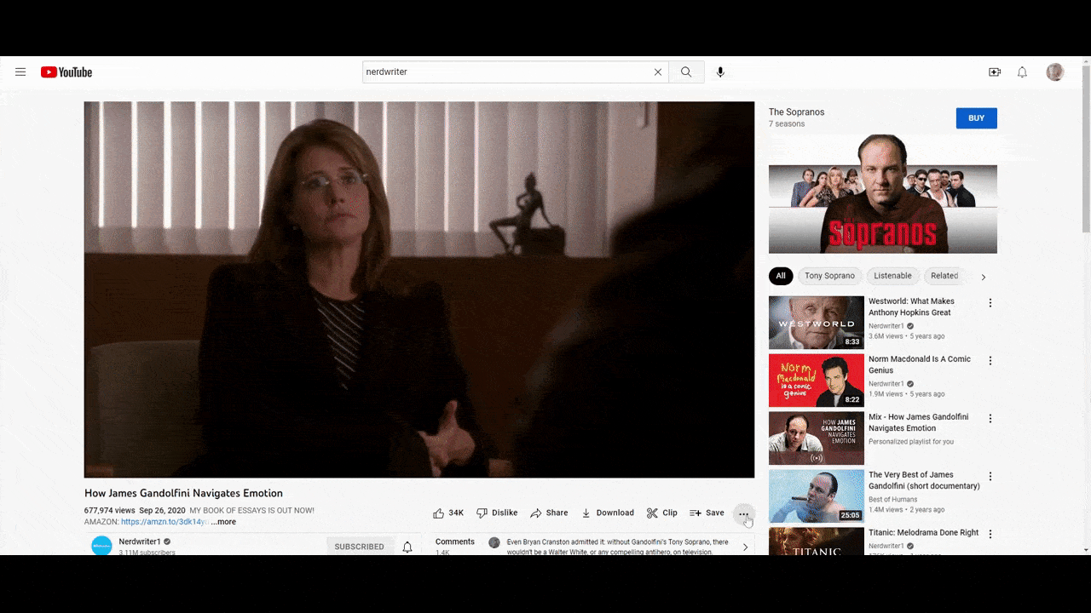1091x613 pixels.
Task: Open Mix James Gandolfini playlist thumbnail
Action: point(817,438)
